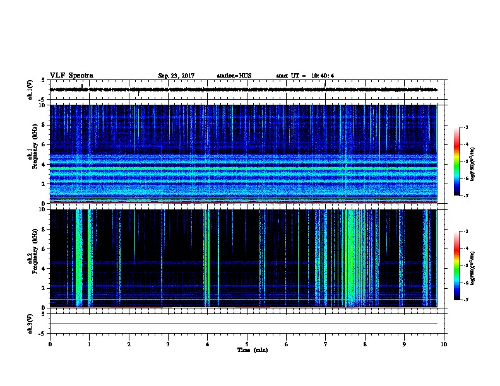The width and height of the screenshot is (500, 386).
Task: Click the "10" kHz tick on the ch.1 frequency axis
Action: [x=42, y=105]
